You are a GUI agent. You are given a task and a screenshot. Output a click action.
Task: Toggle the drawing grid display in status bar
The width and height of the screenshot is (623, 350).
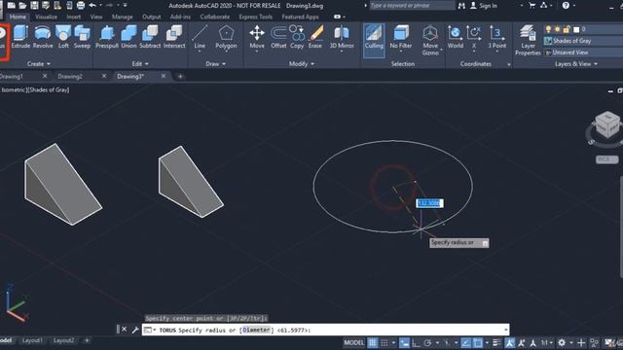click(372, 342)
